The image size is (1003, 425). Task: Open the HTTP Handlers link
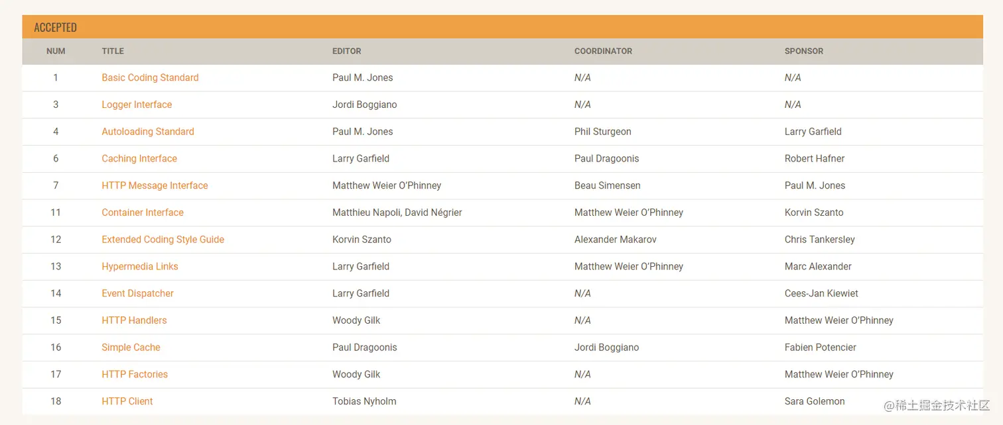click(x=134, y=320)
